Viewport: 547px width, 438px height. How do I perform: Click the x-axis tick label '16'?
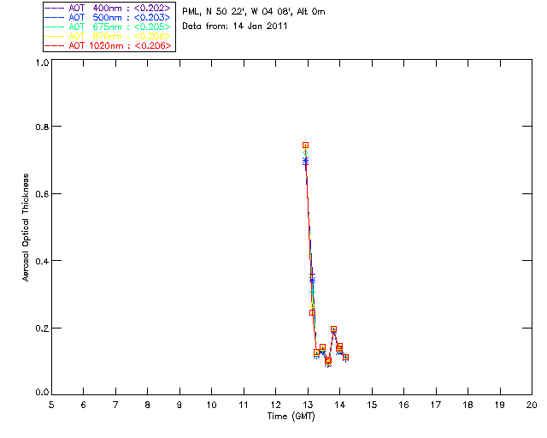[x=404, y=405]
